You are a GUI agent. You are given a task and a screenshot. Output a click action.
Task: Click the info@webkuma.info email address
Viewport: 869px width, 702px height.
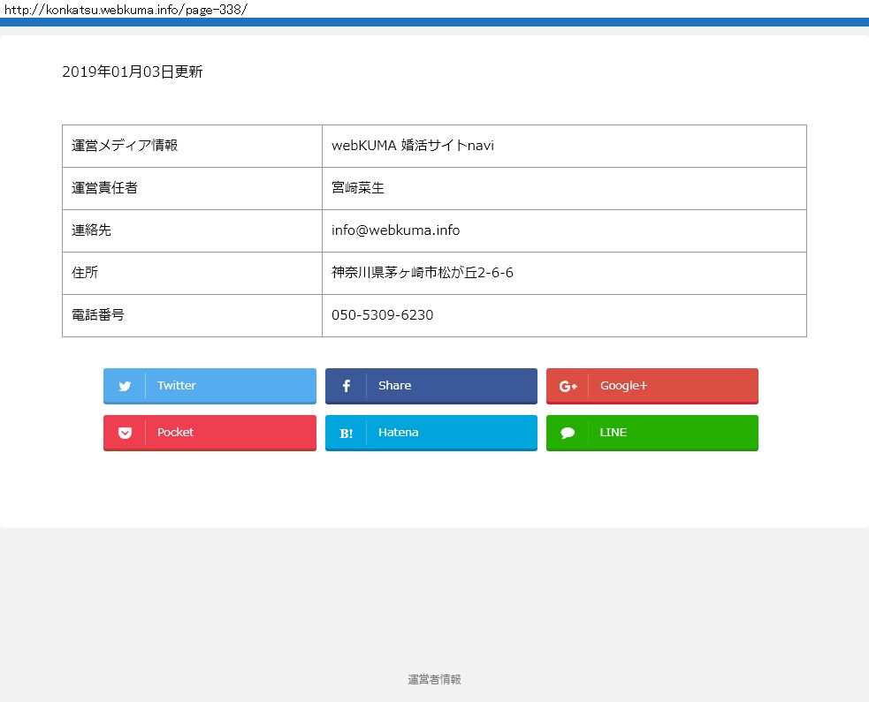(x=395, y=230)
